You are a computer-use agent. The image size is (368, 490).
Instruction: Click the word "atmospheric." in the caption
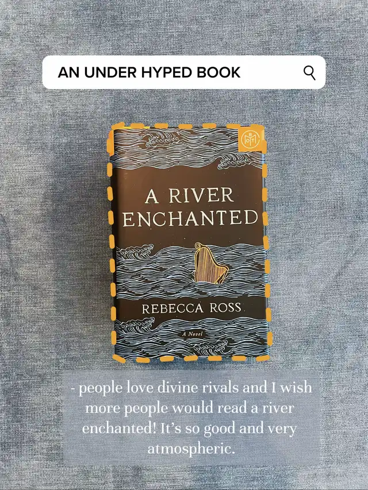[x=191, y=449]
